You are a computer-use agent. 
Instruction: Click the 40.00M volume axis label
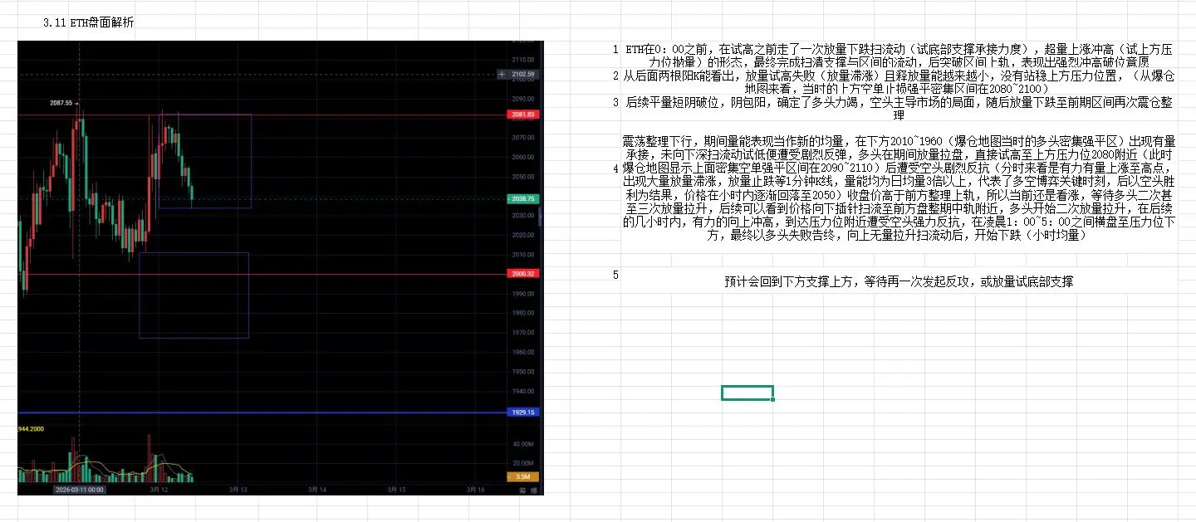click(522, 444)
